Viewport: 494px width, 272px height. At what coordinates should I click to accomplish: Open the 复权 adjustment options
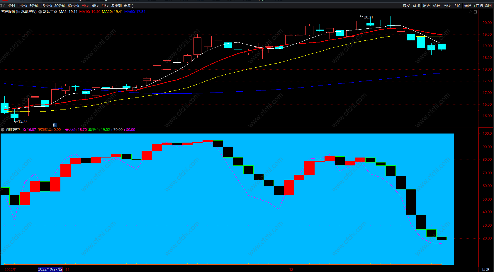(x=406, y=6)
